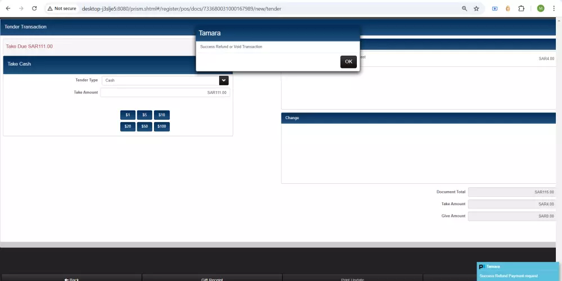Open the Tender Type dropdown arrow
562x281 pixels.
(224, 80)
